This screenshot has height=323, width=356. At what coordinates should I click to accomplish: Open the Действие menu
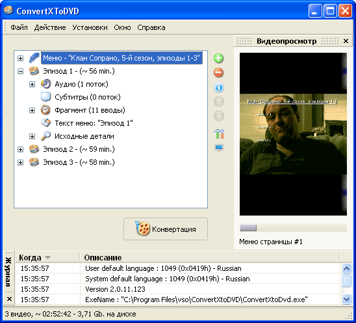(50, 27)
